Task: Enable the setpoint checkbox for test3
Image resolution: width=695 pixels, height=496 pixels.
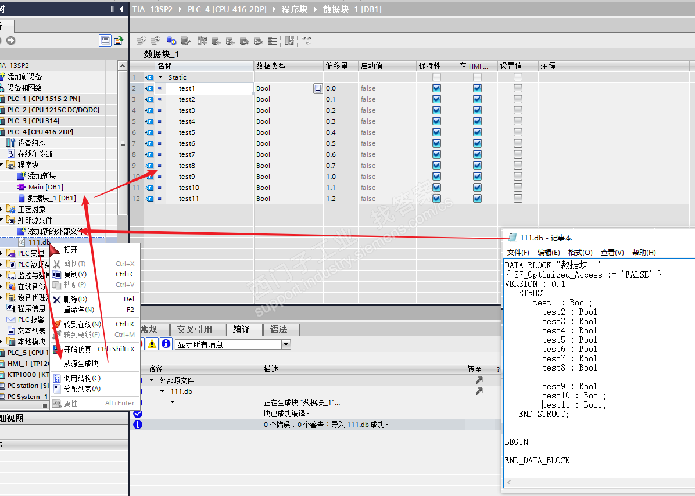Action: click(x=518, y=110)
